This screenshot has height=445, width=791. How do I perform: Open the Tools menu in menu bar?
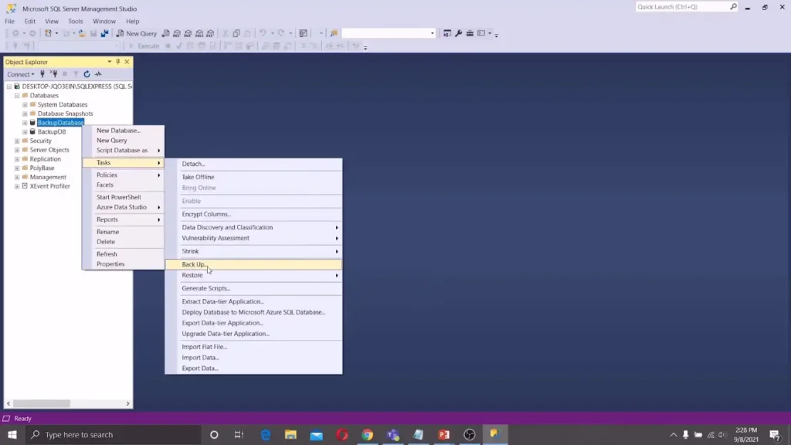[75, 21]
